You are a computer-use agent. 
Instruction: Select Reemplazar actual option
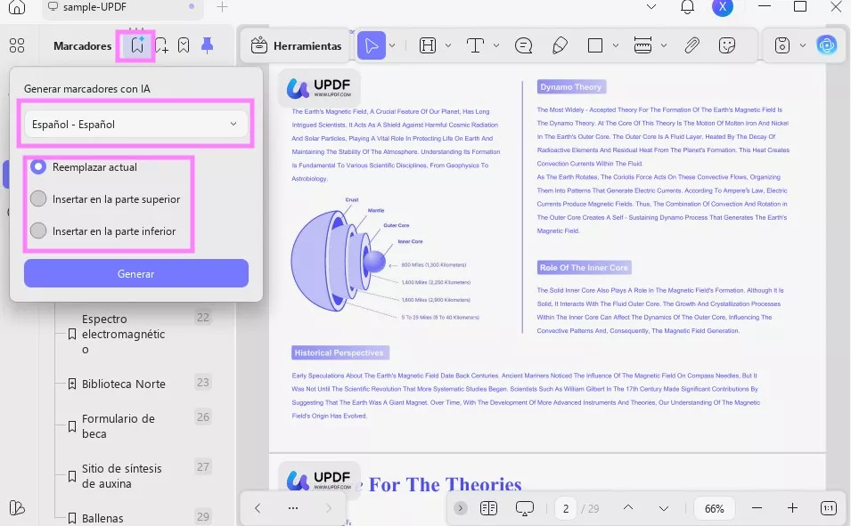pos(84,167)
